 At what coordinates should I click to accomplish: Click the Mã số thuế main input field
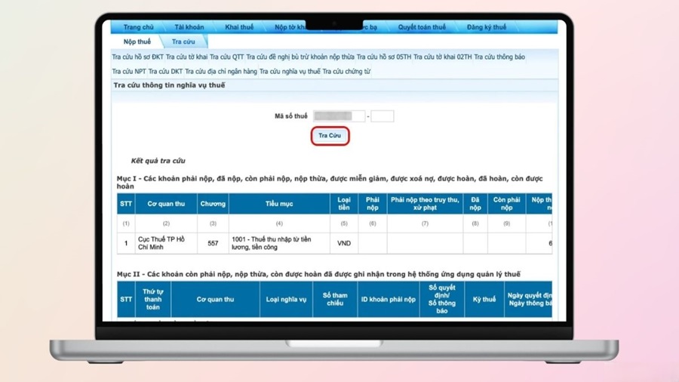339,116
